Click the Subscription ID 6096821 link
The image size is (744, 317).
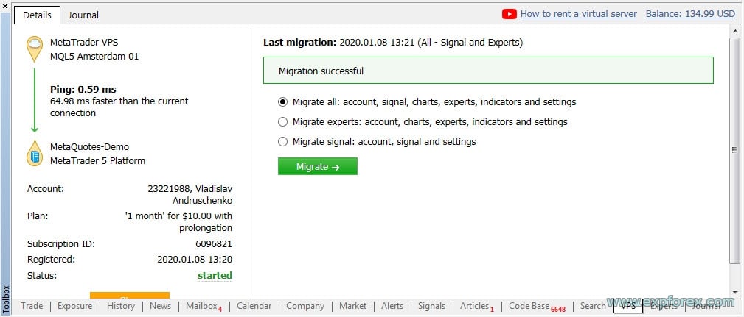[214, 244]
